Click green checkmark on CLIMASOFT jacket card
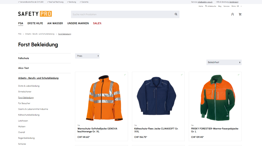This screenshot has height=146, width=262. [x=182, y=75]
